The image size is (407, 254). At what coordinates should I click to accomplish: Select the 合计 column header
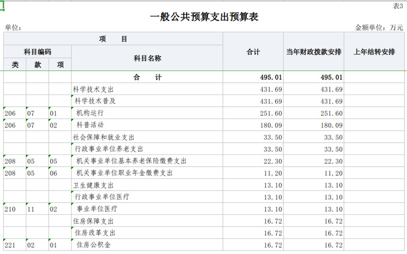tap(253, 52)
